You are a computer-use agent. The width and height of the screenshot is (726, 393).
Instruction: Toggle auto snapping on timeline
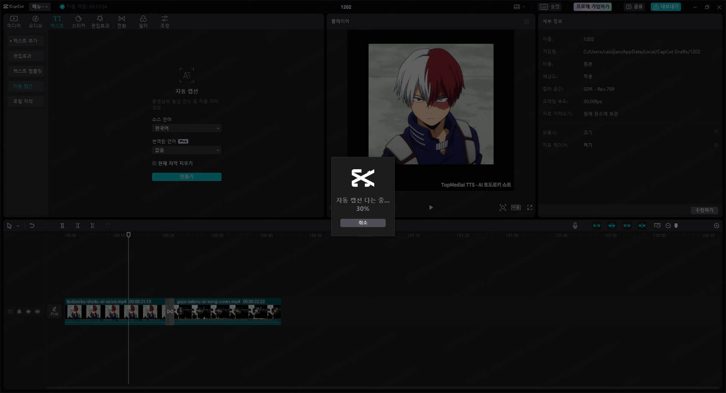click(x=612, y=226)
